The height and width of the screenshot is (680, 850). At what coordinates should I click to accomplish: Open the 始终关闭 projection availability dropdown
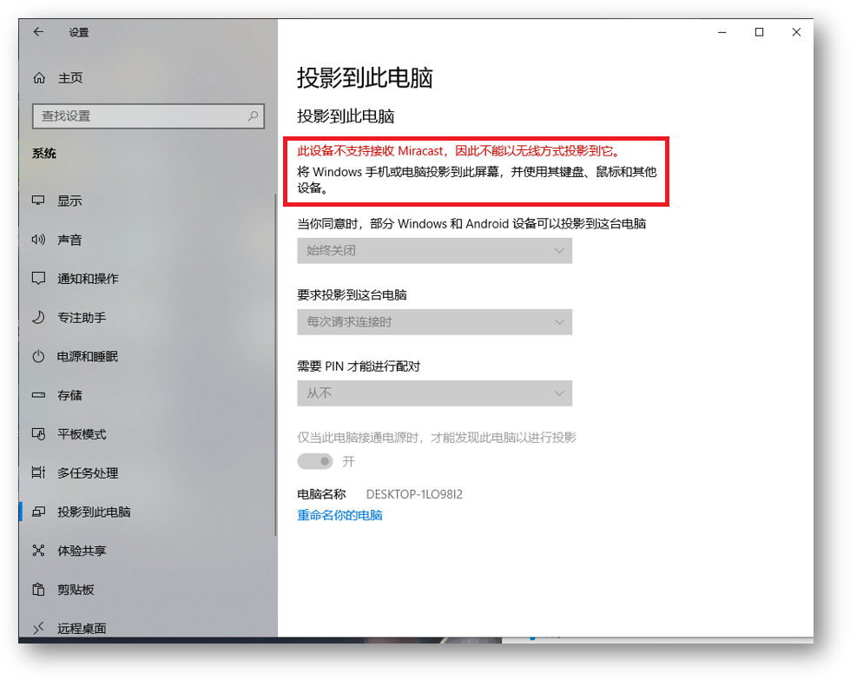pos(434,250)
